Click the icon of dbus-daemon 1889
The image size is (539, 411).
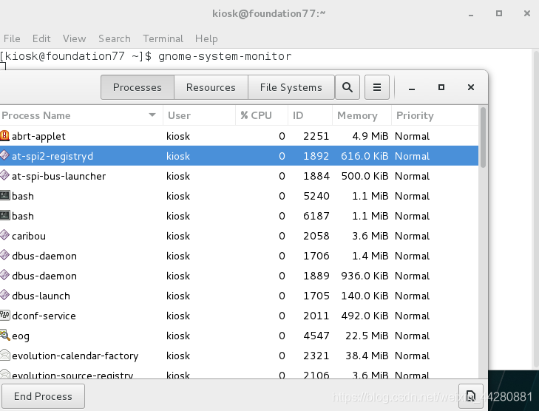tap(4, 275)
